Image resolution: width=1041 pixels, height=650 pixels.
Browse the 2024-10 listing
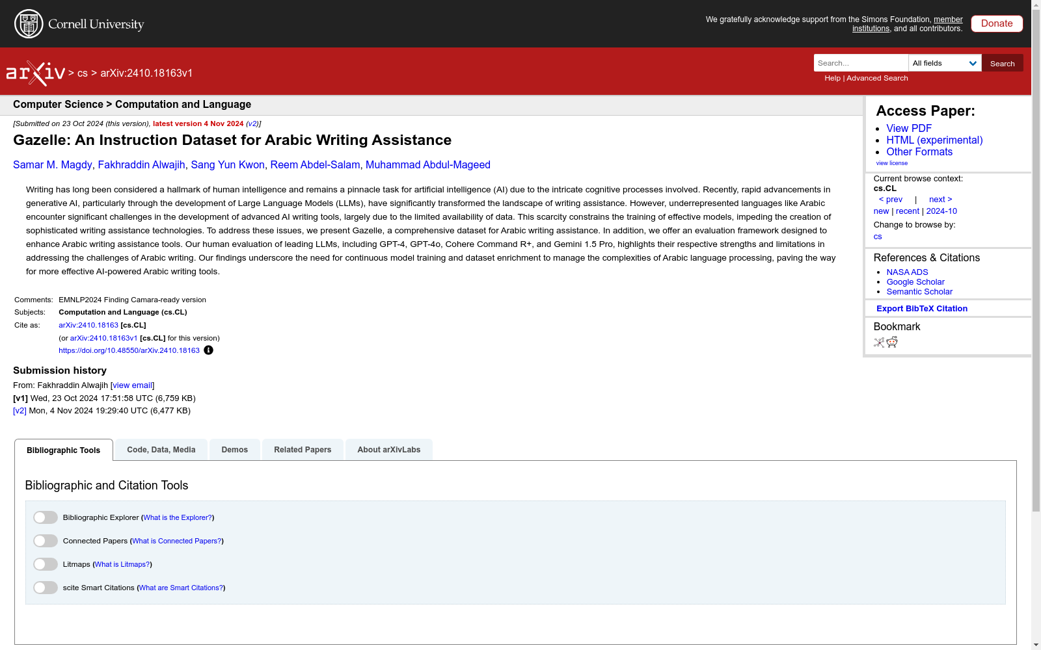pos(941,211)
